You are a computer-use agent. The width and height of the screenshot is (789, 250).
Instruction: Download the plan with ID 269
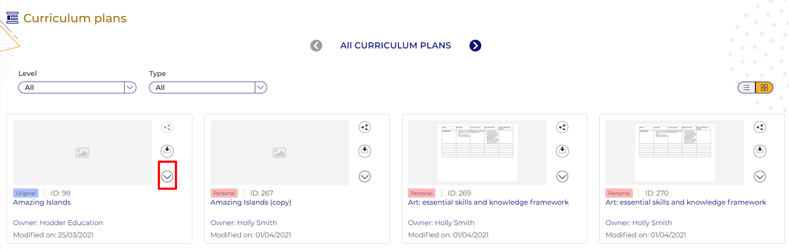pyautogui.click(x=562, y=151)
